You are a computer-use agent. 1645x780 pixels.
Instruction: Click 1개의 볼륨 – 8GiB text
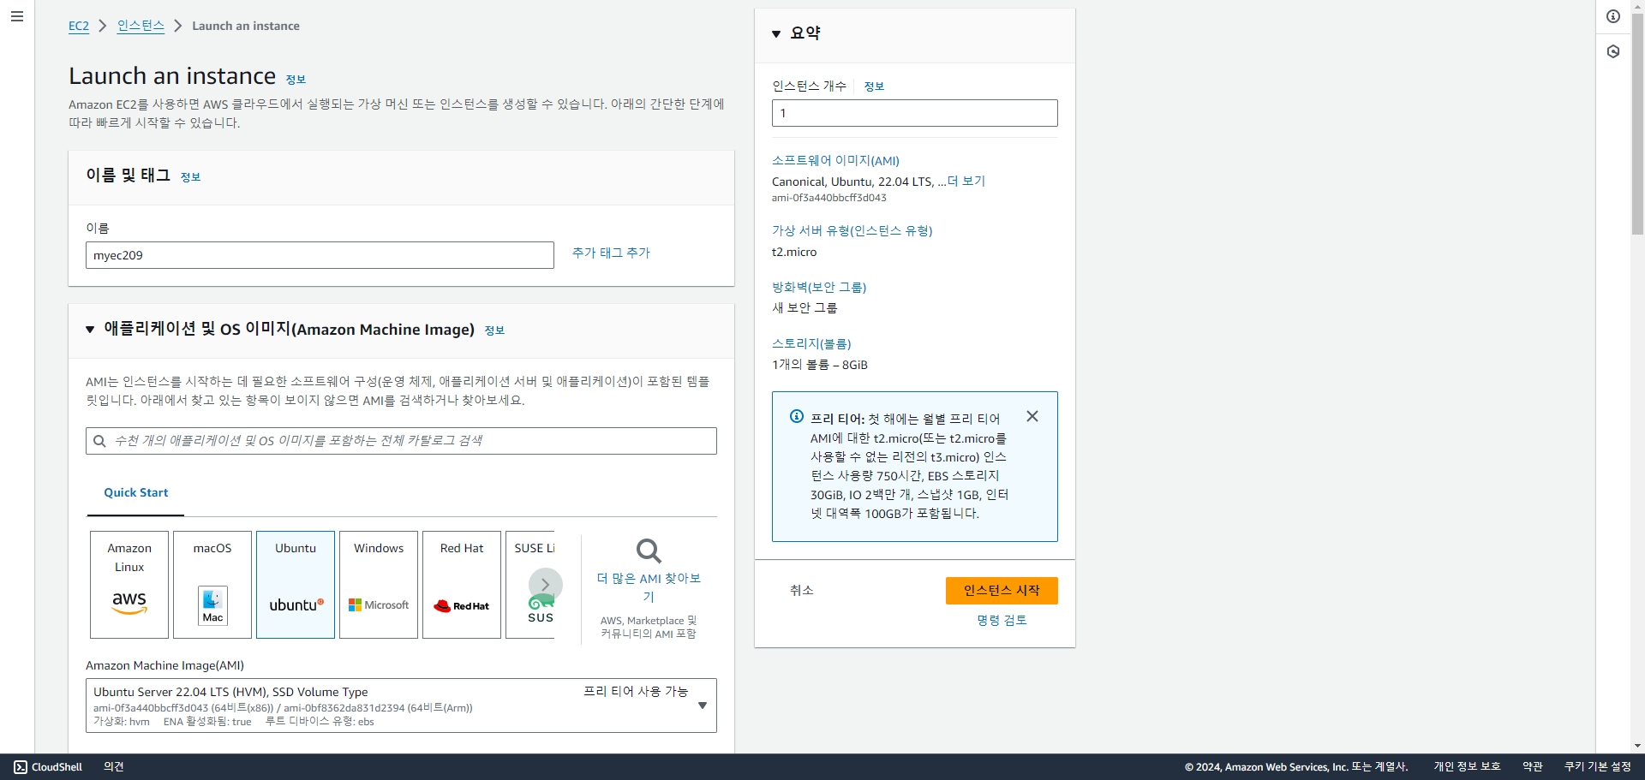click(820, 365)
